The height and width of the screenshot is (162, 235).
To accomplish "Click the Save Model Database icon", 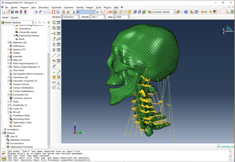I will click(12, 12).
